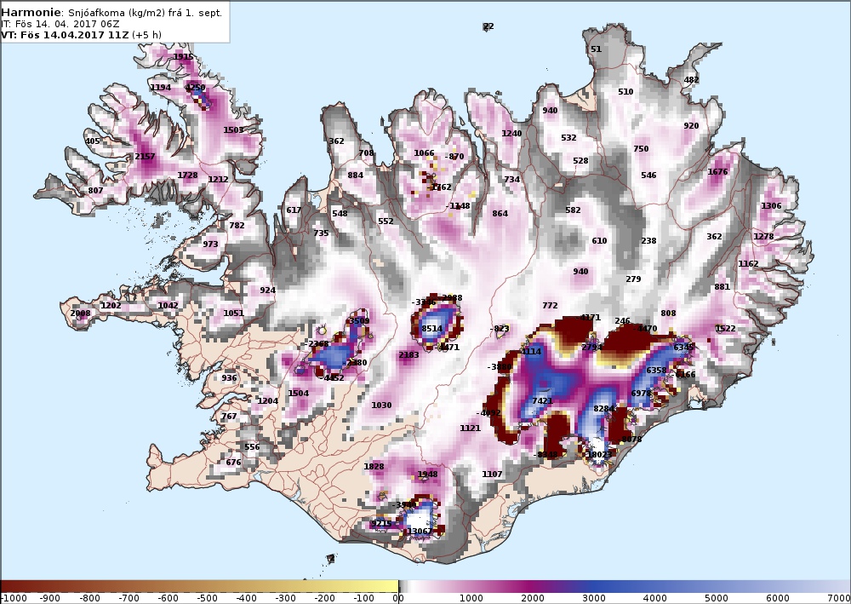Select the 1066 value
851x604 pixels.
tap(424, 152)
